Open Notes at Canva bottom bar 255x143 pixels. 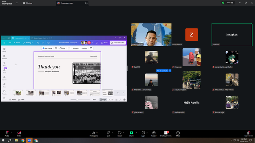pos(12,100)
